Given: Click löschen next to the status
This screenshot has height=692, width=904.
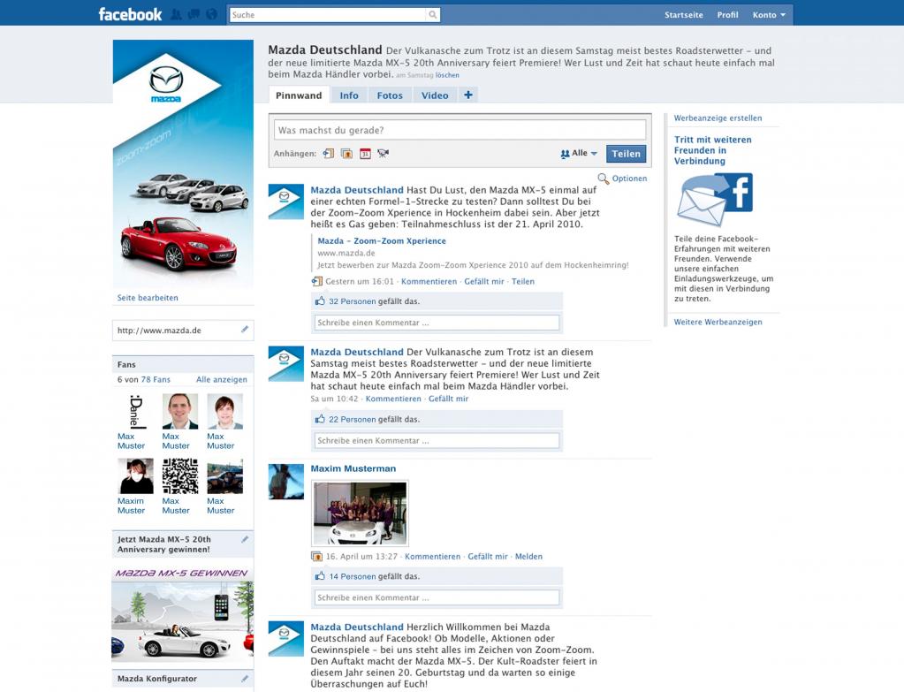Looking at the screenshot, I should click(447, 75).
